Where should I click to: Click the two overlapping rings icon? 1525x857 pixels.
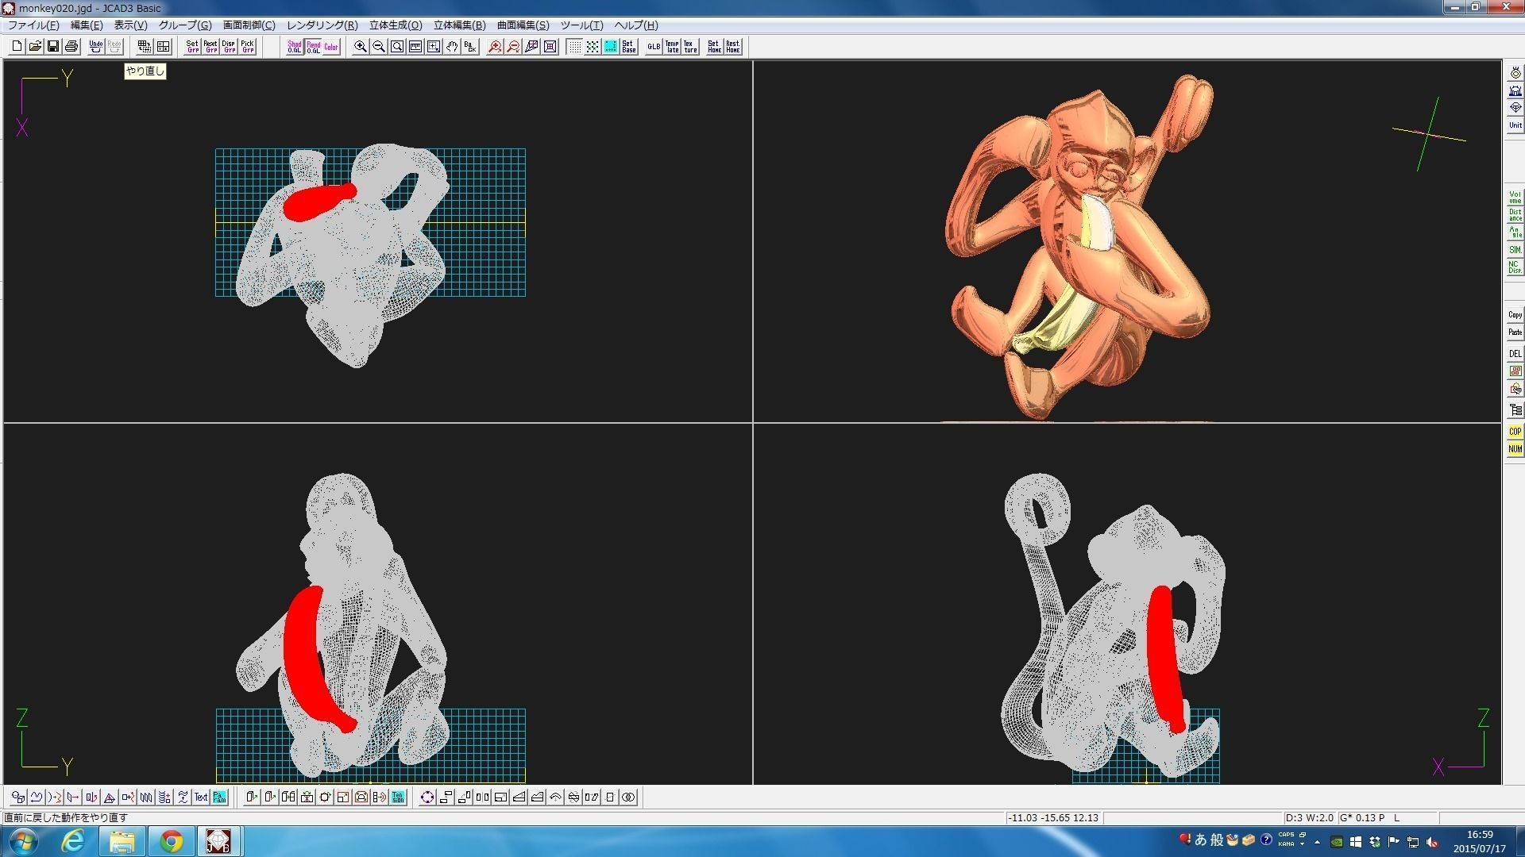[628, 797]
